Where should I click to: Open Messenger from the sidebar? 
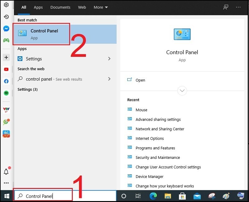6,29
